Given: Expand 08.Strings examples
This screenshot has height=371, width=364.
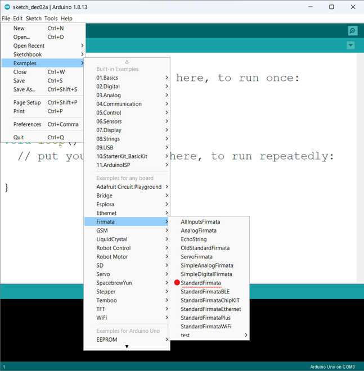Looking at the screenshot, I should (x=127, y=139).
